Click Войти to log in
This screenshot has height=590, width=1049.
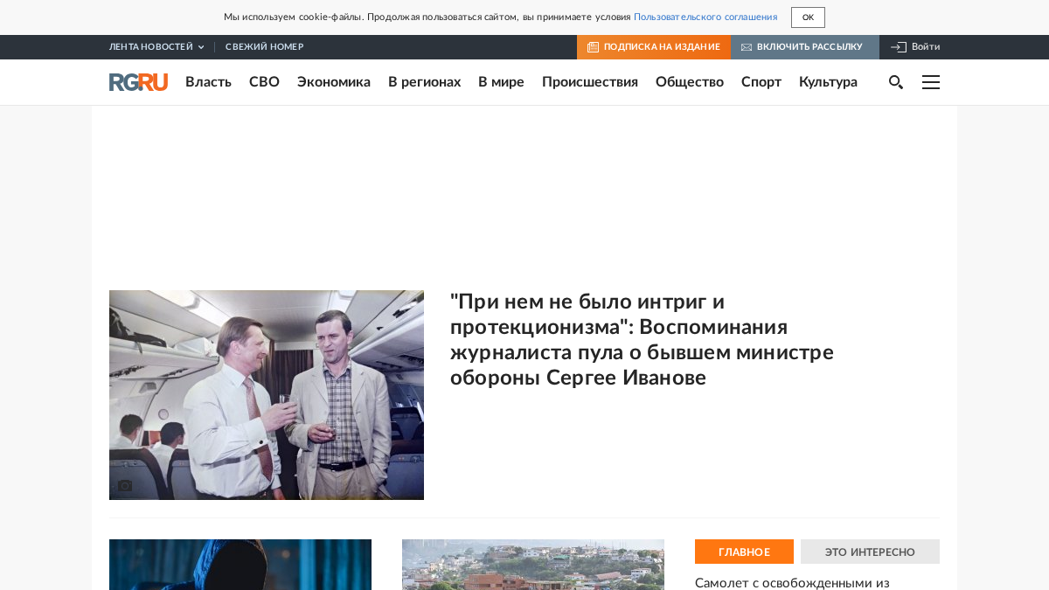(916, 47)
